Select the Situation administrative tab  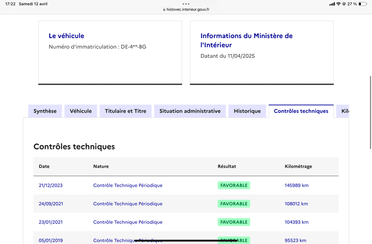(190, 111)
